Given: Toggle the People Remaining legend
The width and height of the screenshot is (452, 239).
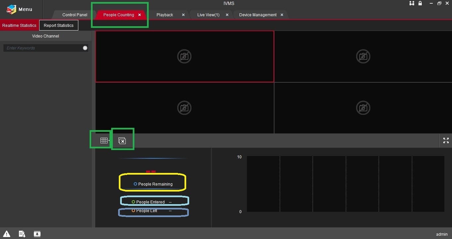Looking at the screenshot, I should click(x=152, y=184).
